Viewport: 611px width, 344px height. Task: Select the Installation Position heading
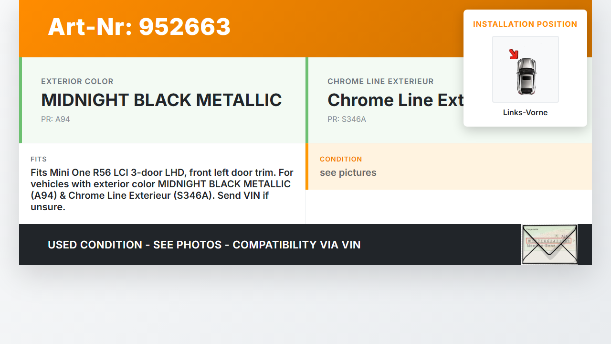(x=525, y=24)
